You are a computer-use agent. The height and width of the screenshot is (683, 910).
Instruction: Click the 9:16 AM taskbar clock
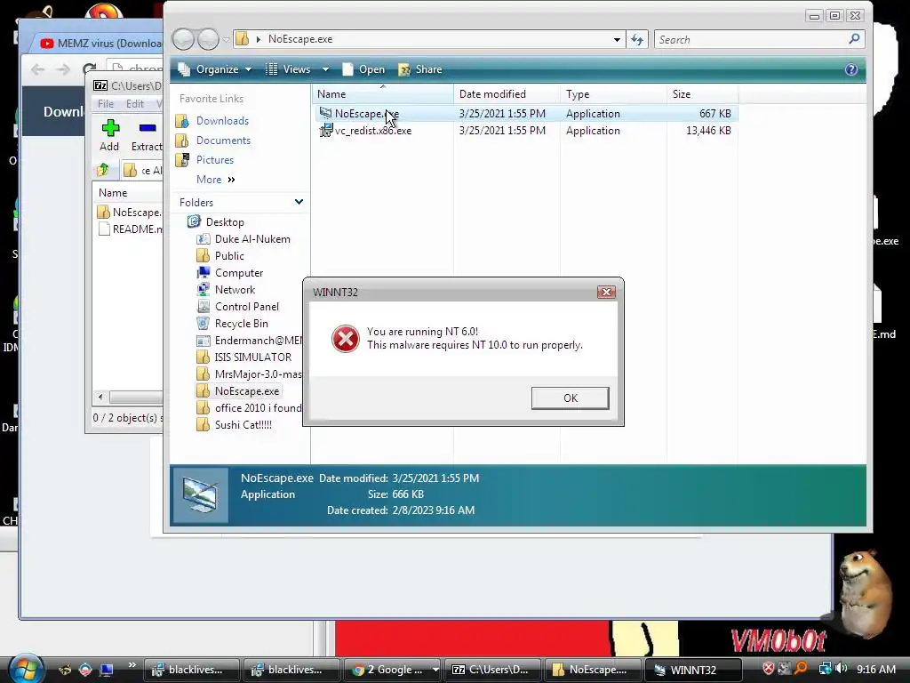(x=875, y=669)
